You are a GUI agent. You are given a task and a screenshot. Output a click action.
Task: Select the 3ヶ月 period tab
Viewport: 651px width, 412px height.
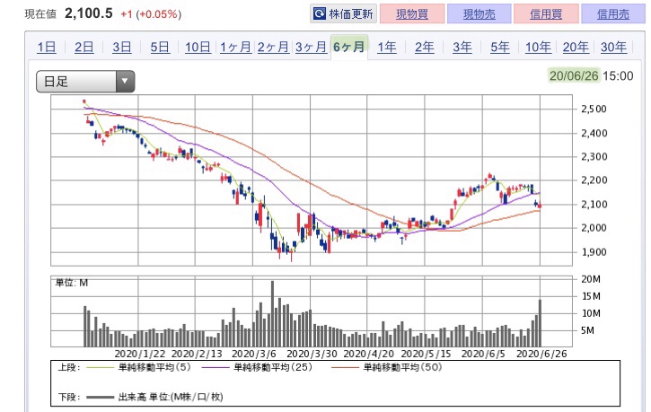tap(311, 48)
